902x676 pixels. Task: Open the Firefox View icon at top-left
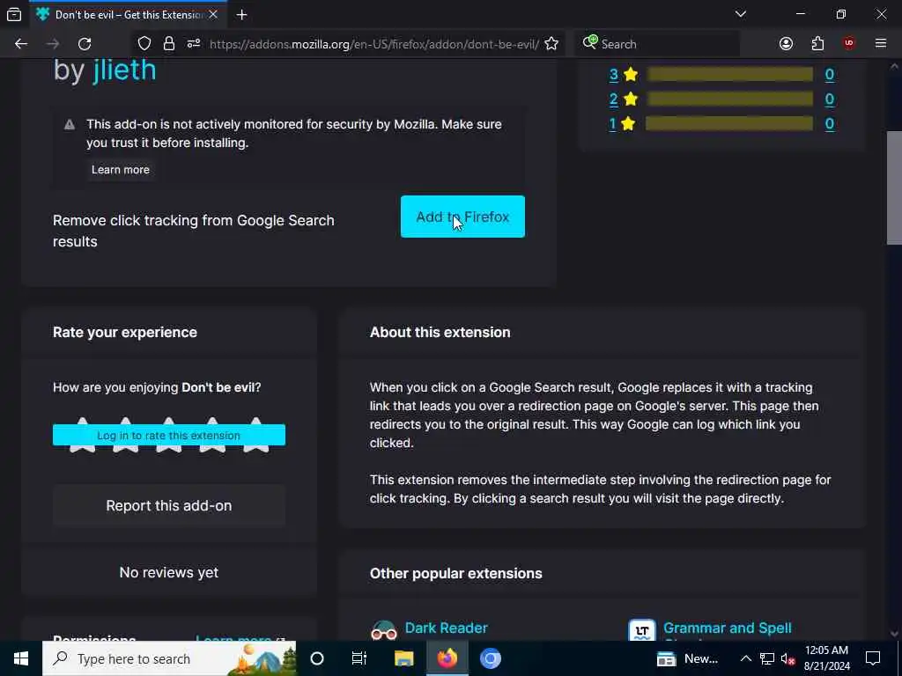pyautogui.click(x=14, y=14)
